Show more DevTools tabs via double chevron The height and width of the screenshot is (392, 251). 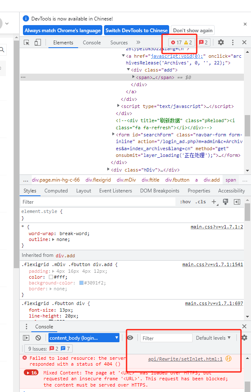pyautogui.click(x=138, y=42)
